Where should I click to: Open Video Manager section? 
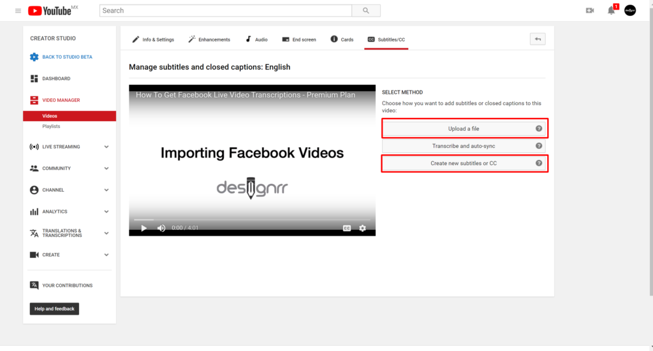coord(61,100)
